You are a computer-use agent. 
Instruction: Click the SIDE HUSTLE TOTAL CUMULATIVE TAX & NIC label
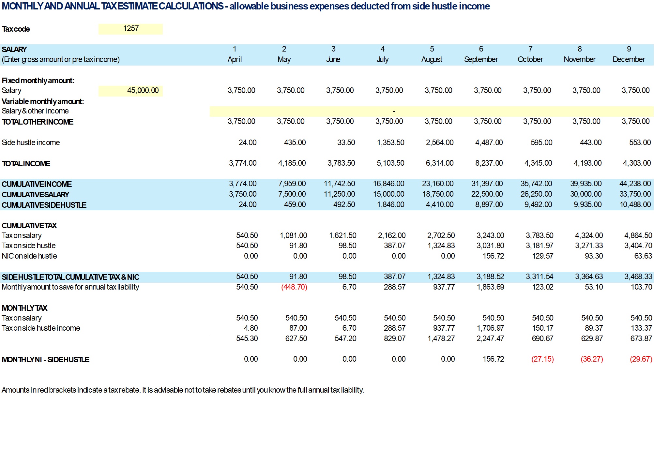(x=70, y=277)
